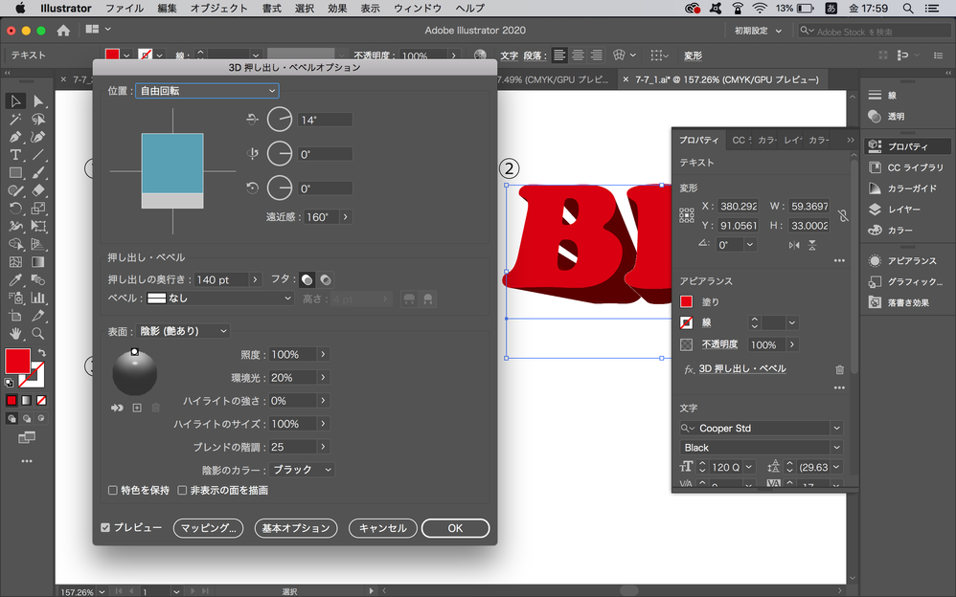This screenshot has height=597, width=956.
Task: Switch to the プロパティ tab
Action: [x=698, y=140]
